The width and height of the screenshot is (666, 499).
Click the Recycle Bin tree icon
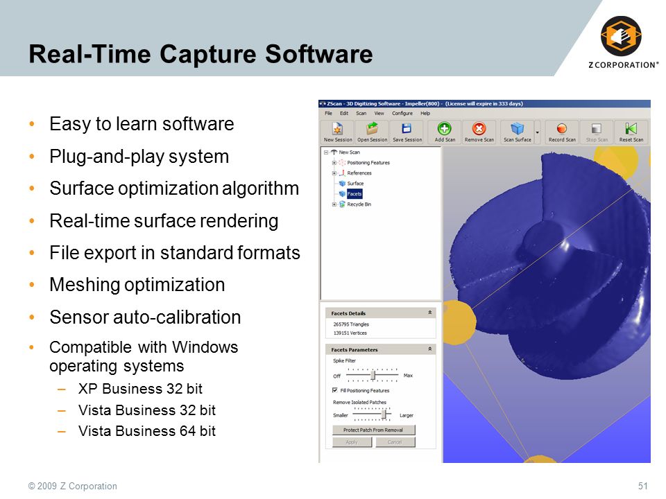coord(342,204)
